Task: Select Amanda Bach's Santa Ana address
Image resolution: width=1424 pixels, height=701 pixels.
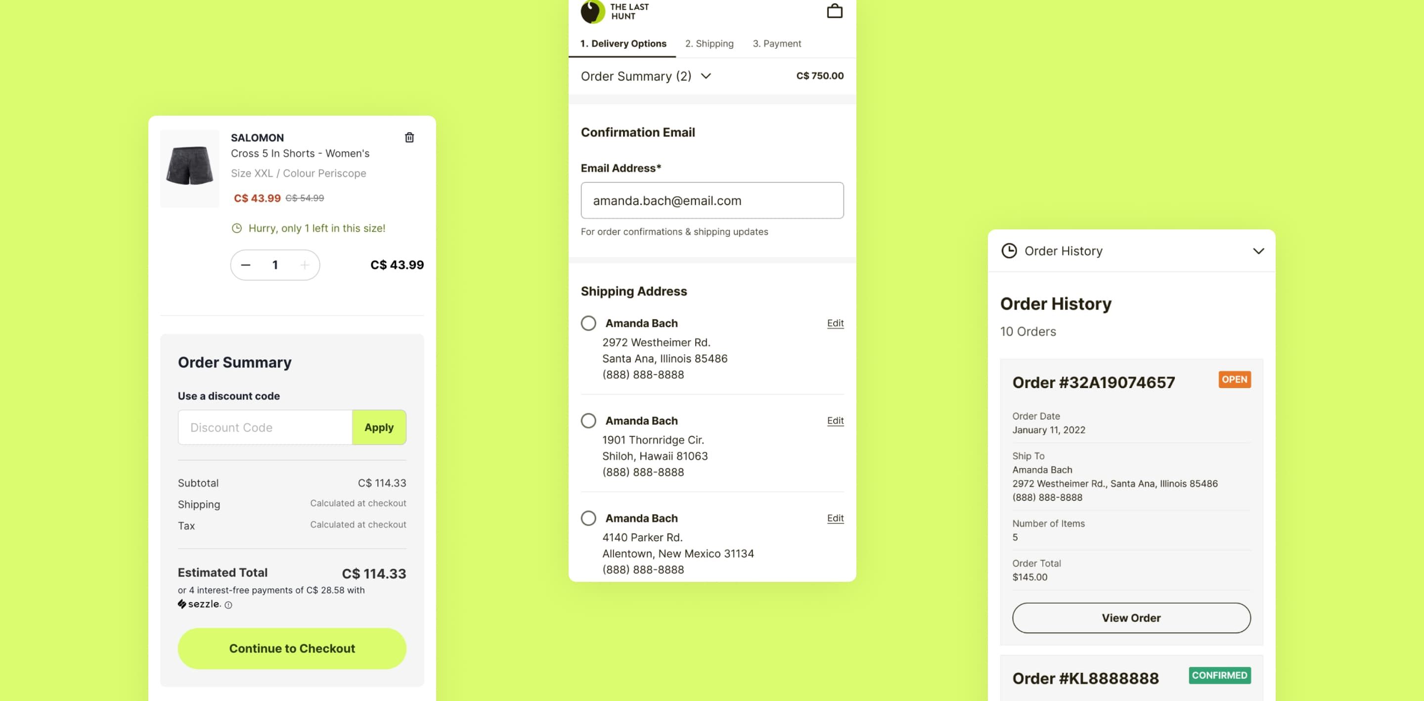Action: point(587,322)
